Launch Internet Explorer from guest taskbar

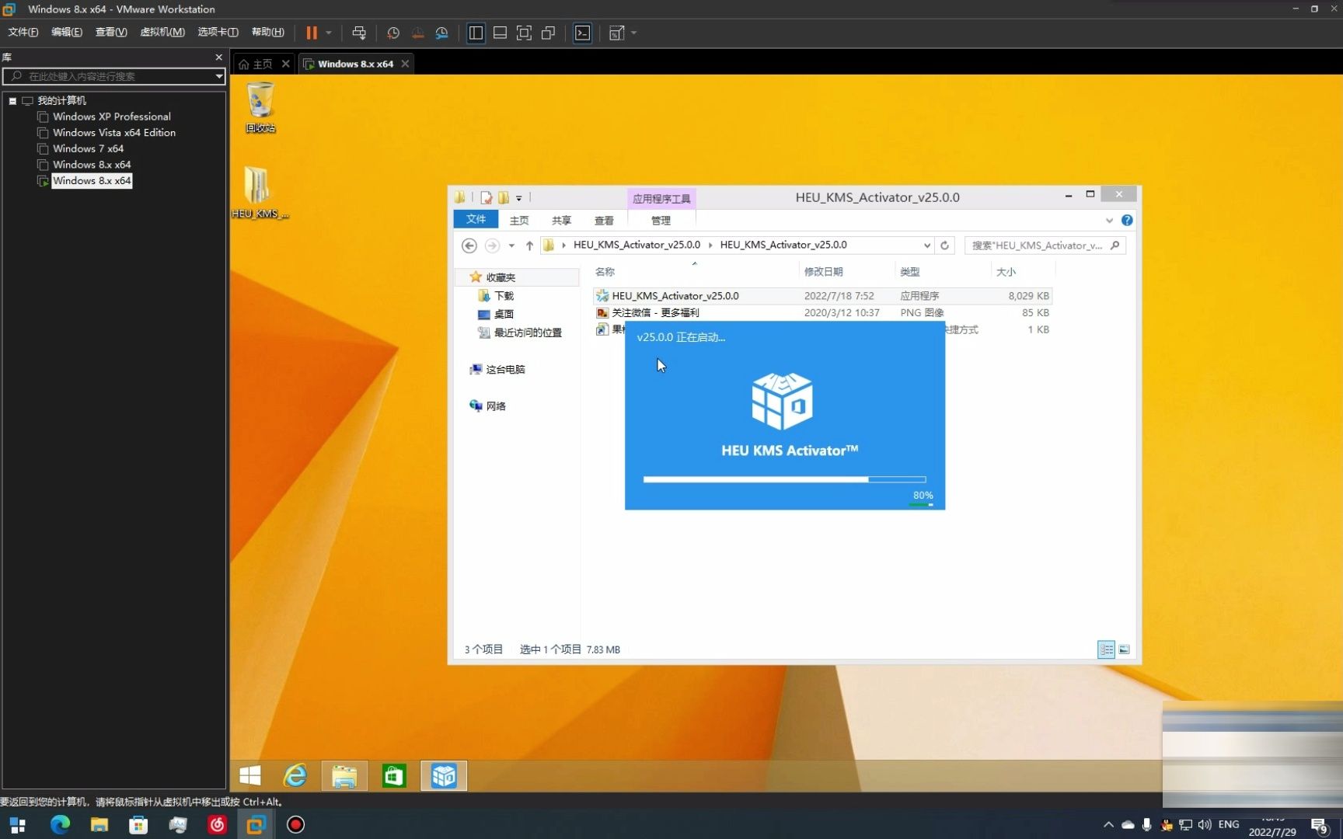click(295, 775)
